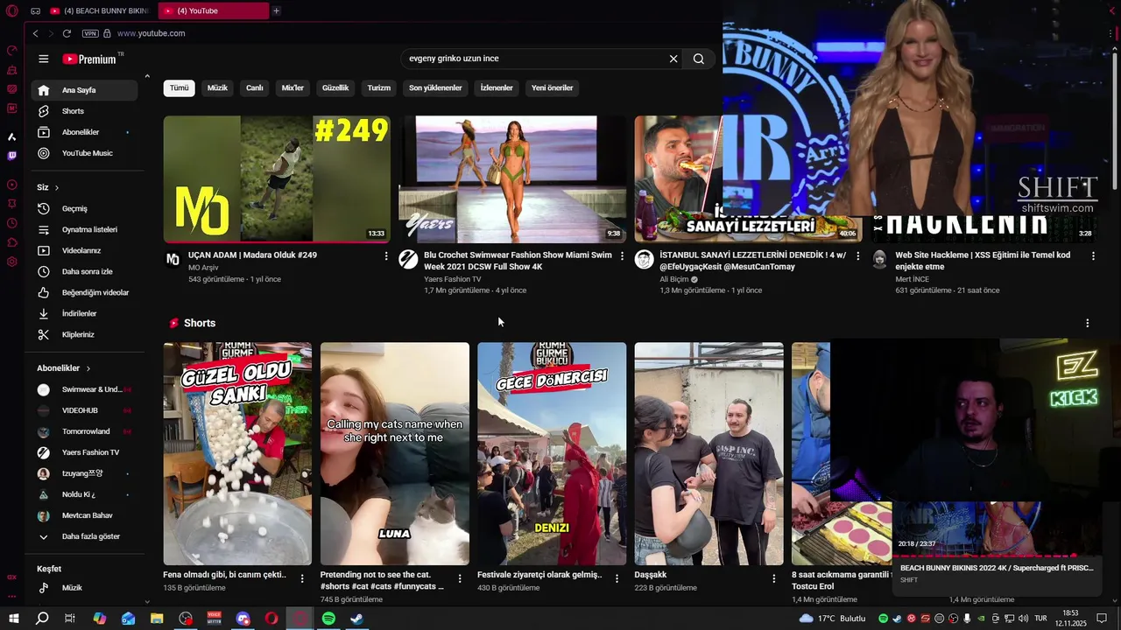Open 'UÇAN ADAM | Madara Olduk #249' title

coord(252,255)
